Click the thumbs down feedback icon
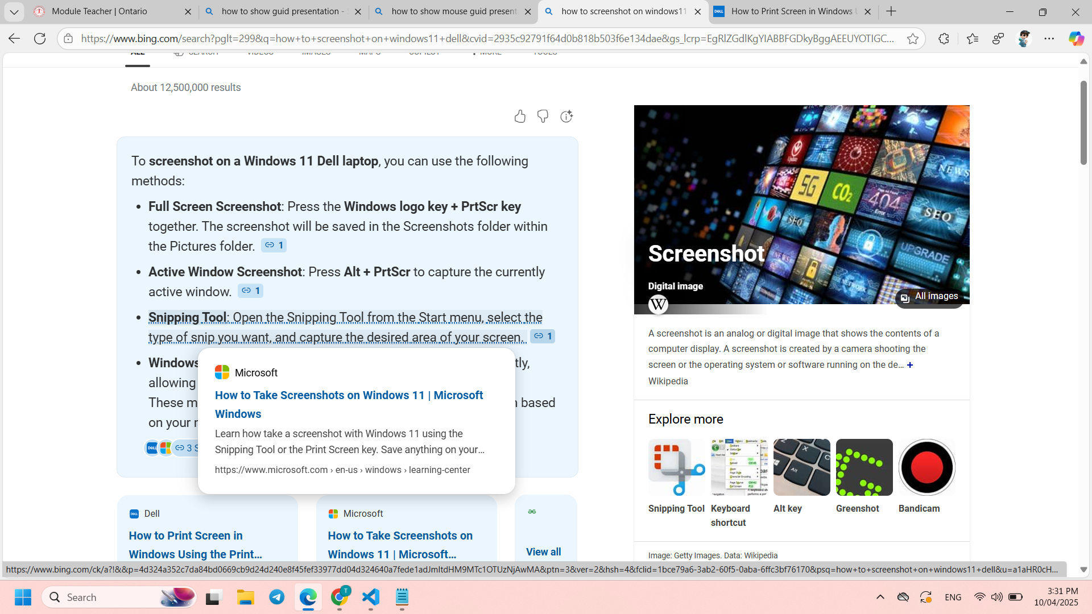Image resolution: width=1092 pixels, height=614 pixels. coord(543,117)
